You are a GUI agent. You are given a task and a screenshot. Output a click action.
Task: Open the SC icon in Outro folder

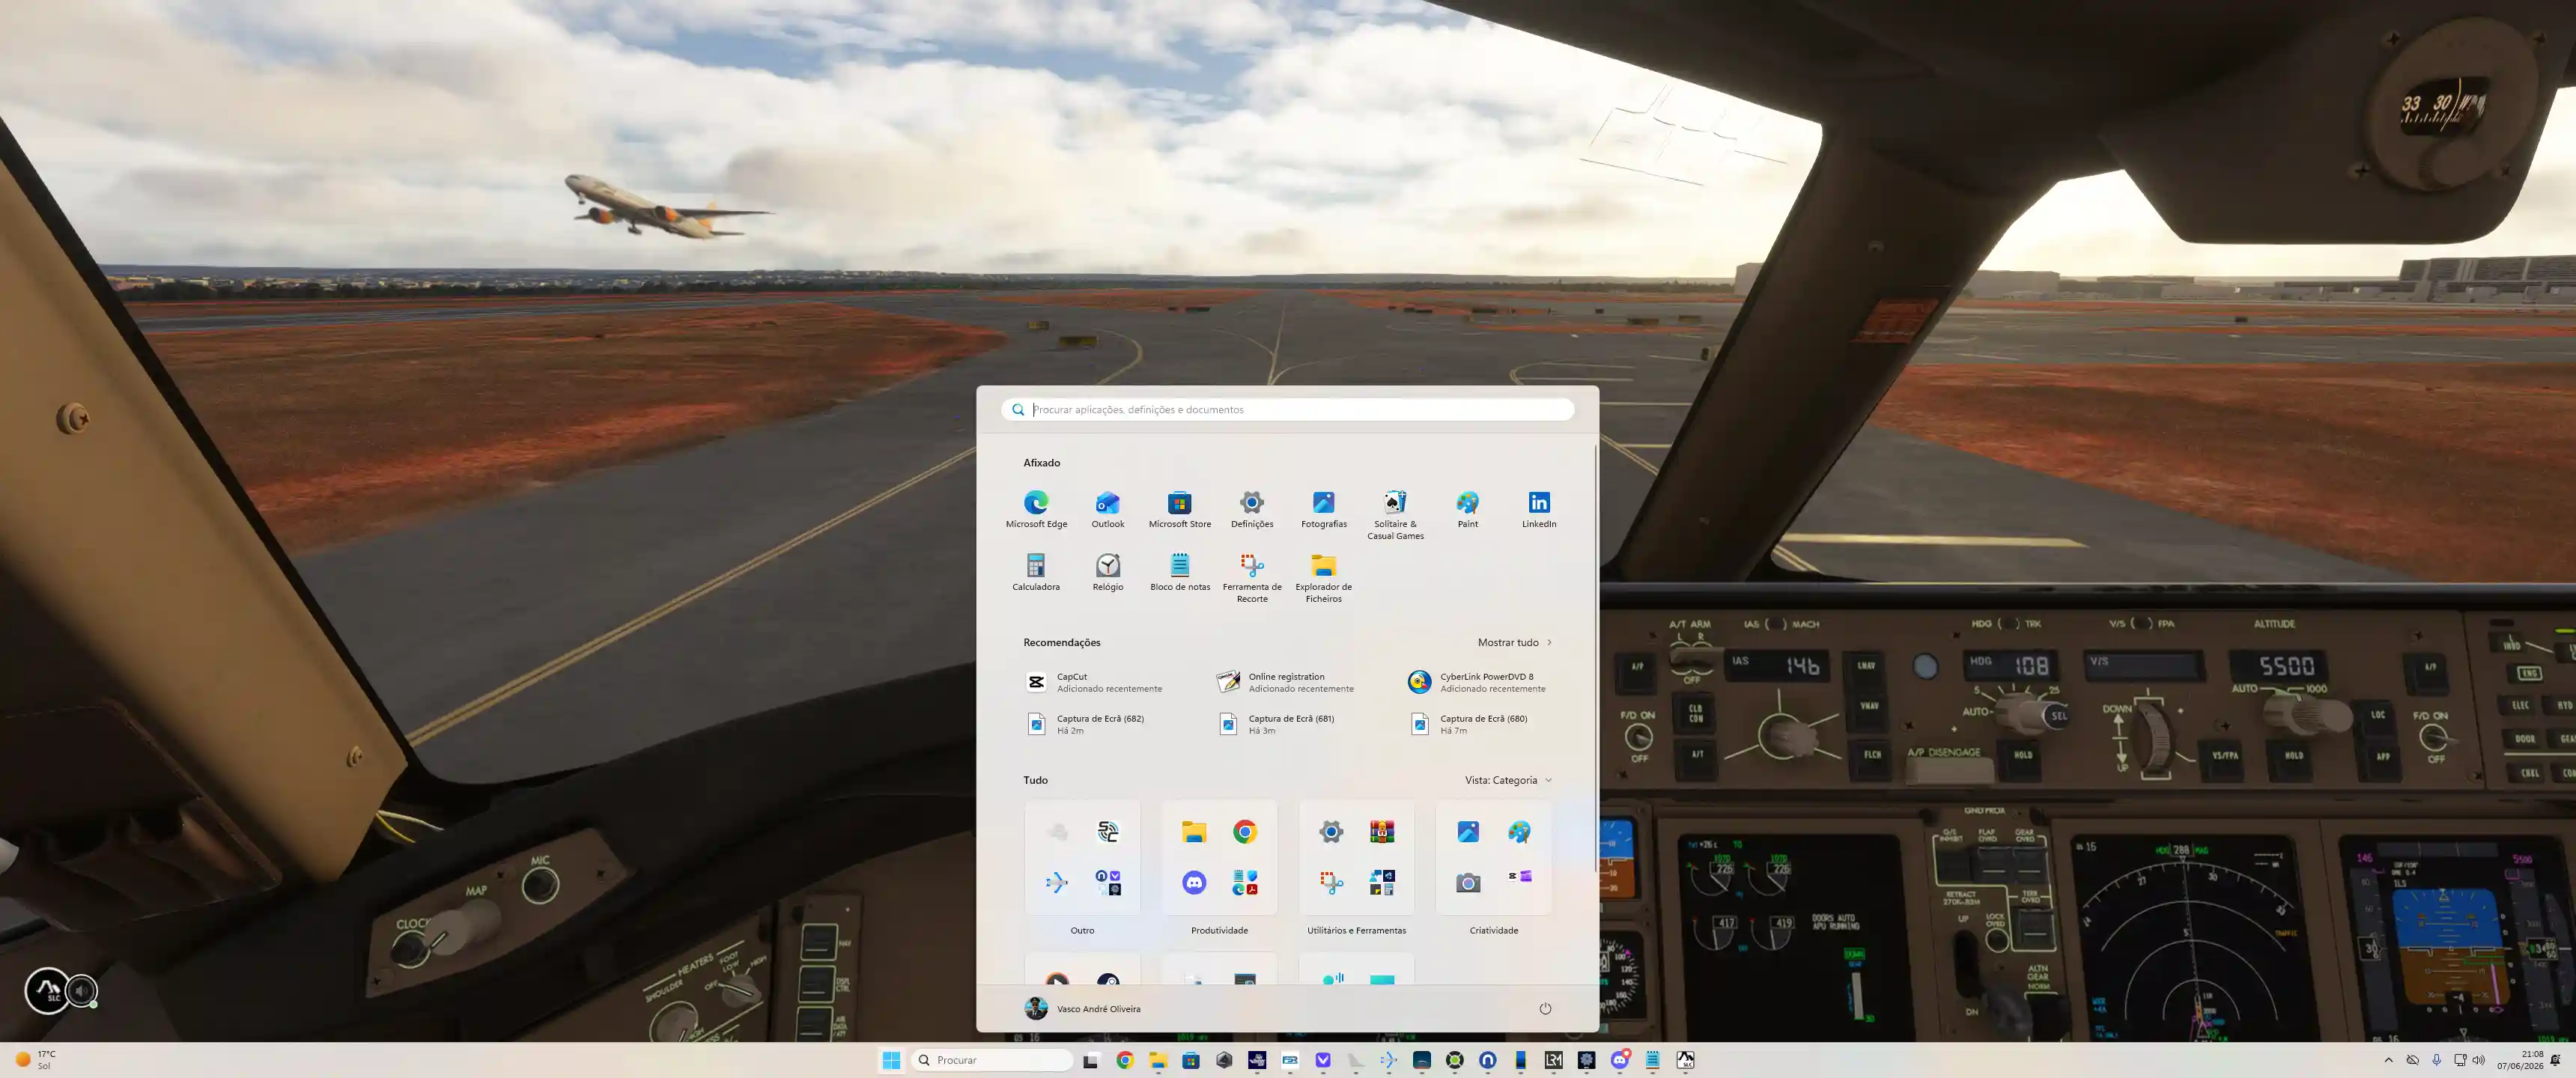click(x=1107, y=832)
